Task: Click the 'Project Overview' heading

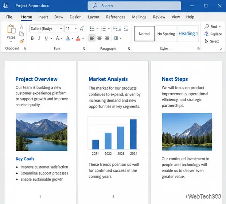Action: point(36,79)
